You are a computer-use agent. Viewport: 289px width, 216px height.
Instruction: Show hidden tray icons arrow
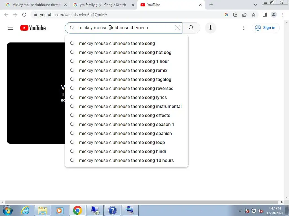[240, 211]
